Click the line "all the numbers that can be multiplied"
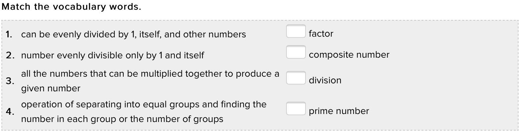 pos(150,74)
